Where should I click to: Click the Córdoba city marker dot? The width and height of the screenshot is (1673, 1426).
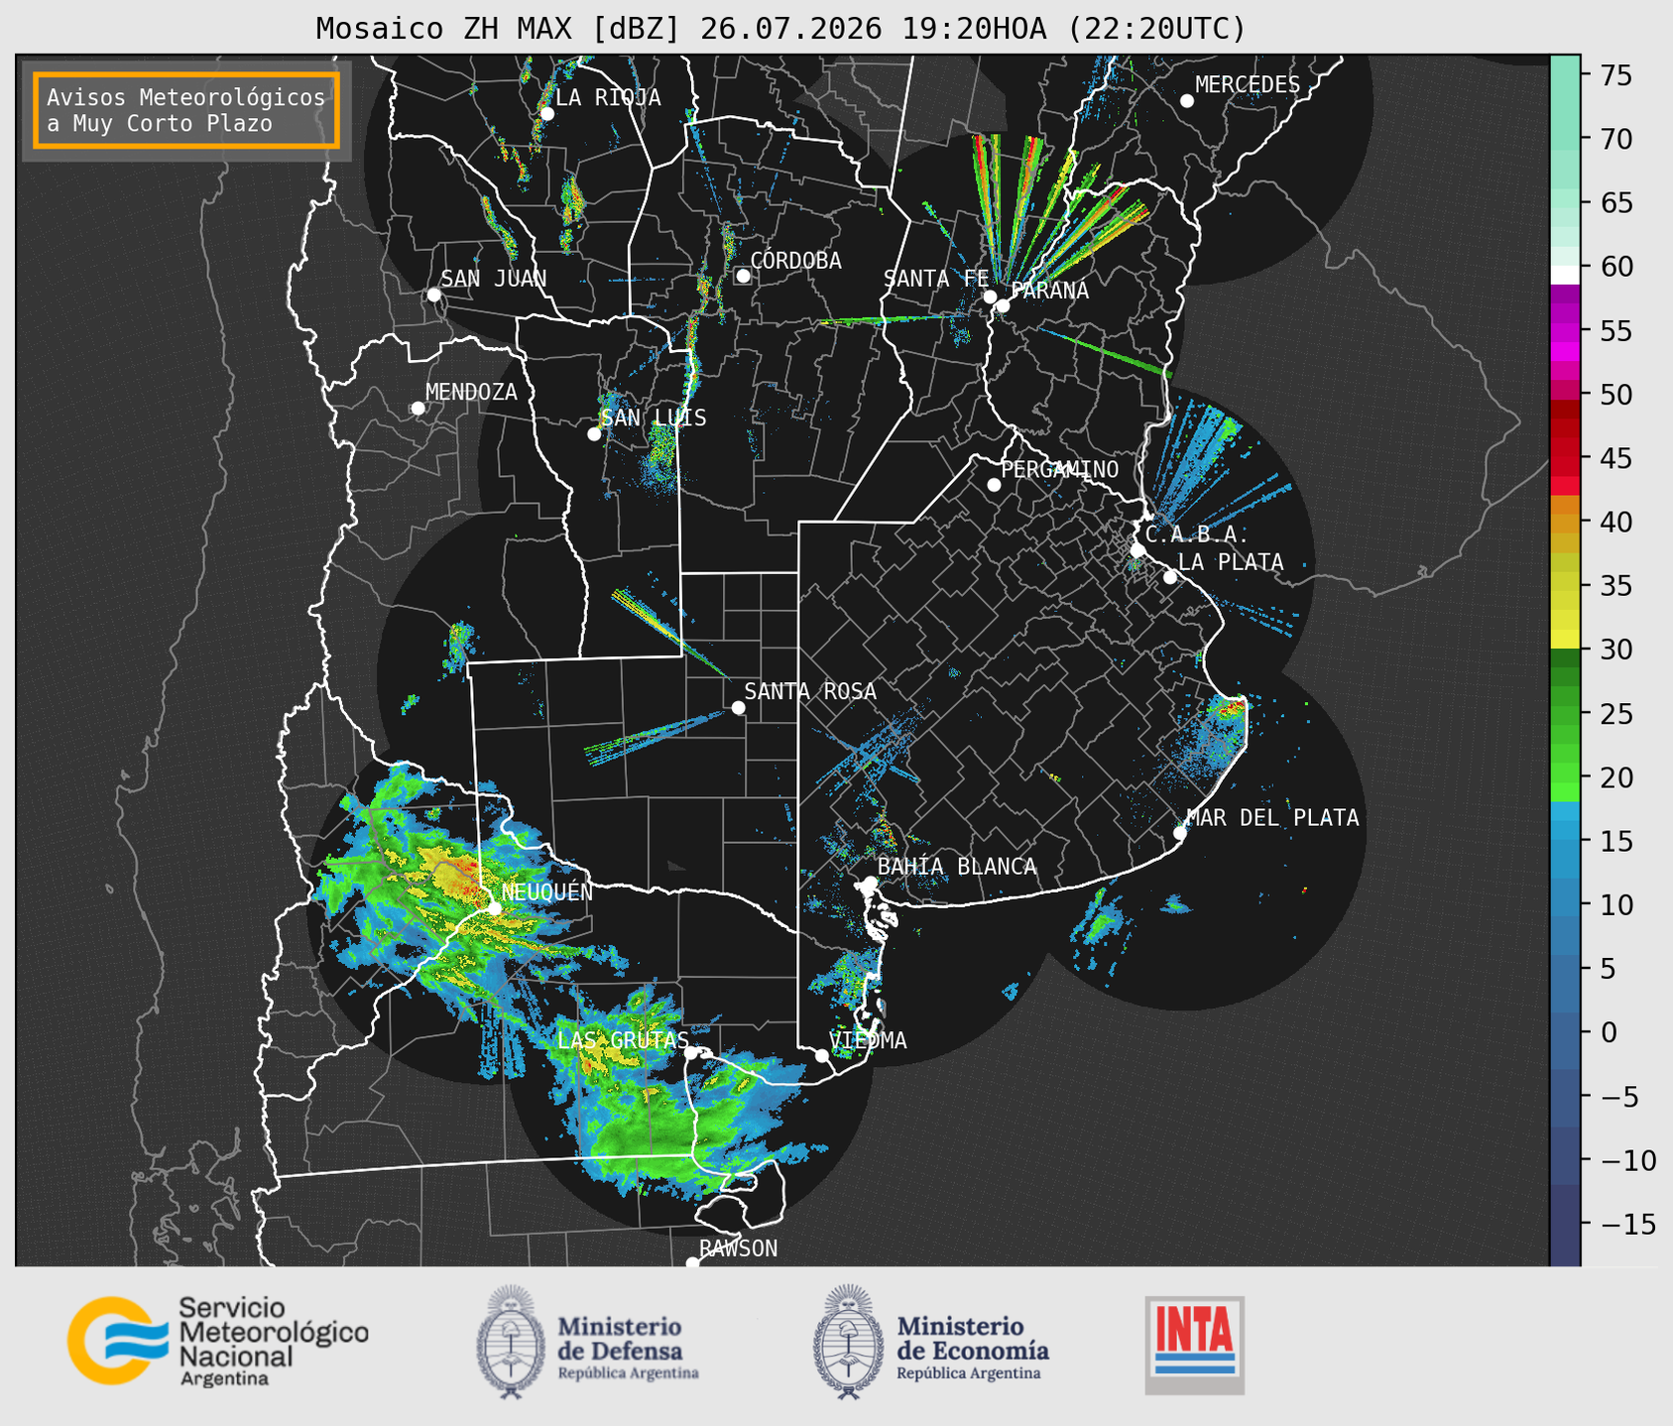743,276
